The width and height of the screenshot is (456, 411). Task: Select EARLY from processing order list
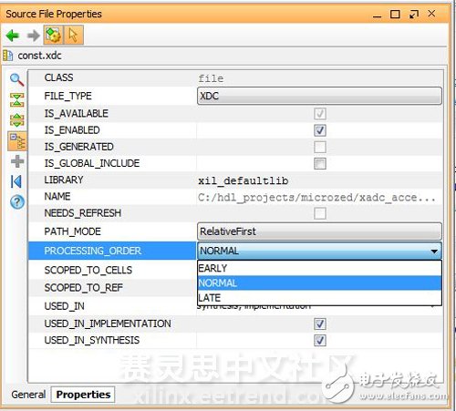pyautogui.click(x=319, y=268)
